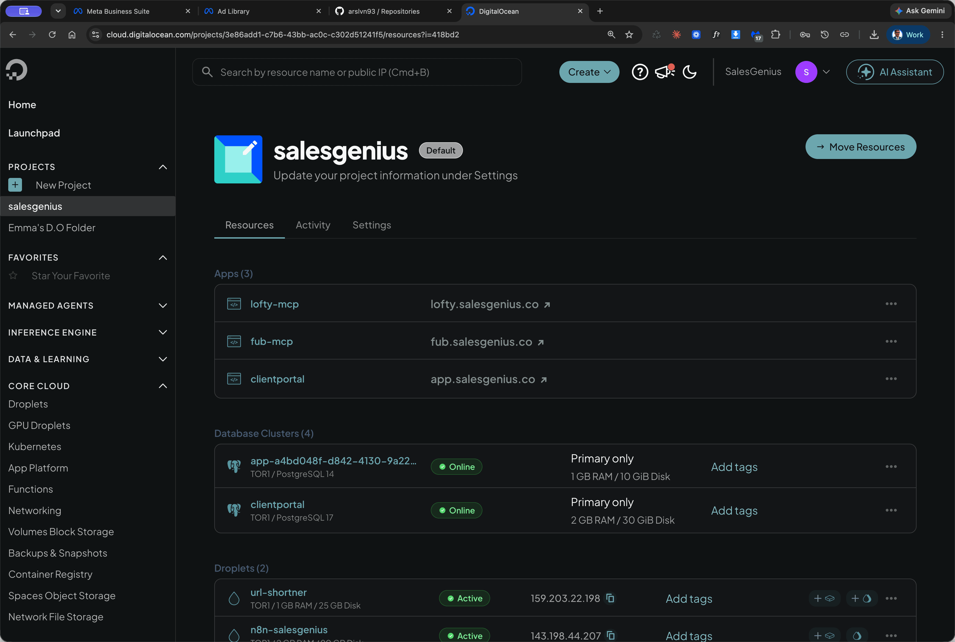Collapse the CORE CLOUD section

pos(163,386)
